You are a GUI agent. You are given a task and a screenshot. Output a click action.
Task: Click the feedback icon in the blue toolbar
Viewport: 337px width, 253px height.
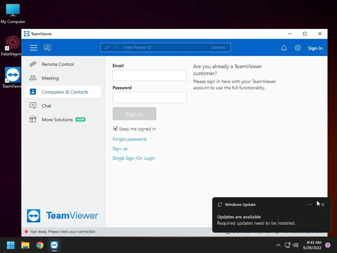click(x=47, y=47)
